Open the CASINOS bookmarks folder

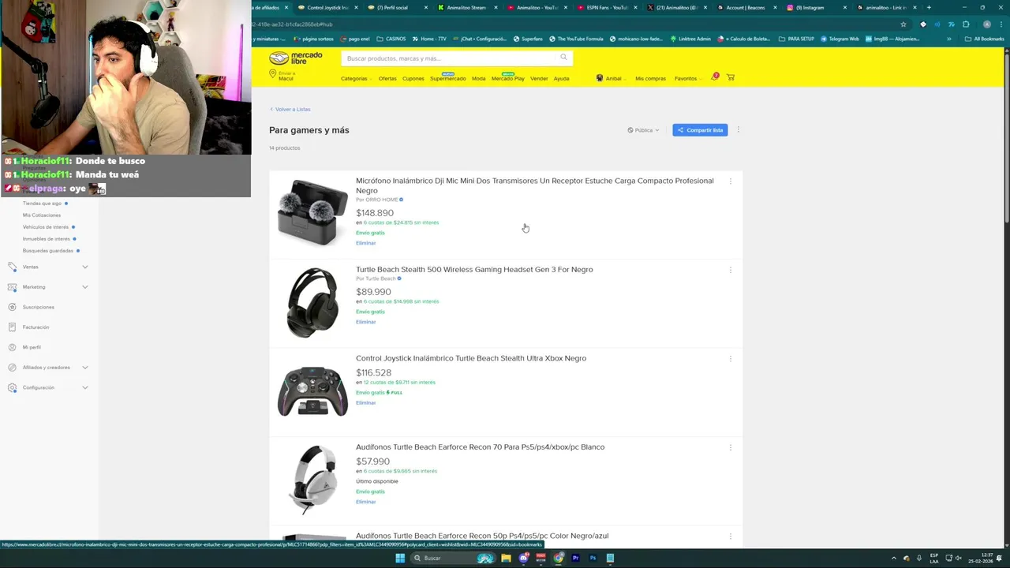click(x=391, y=39)
